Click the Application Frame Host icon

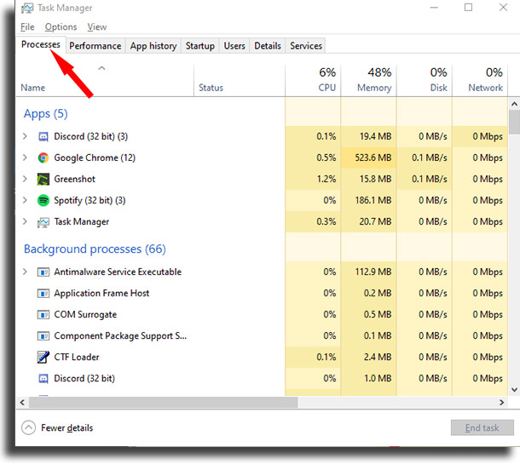click(43, 294)
